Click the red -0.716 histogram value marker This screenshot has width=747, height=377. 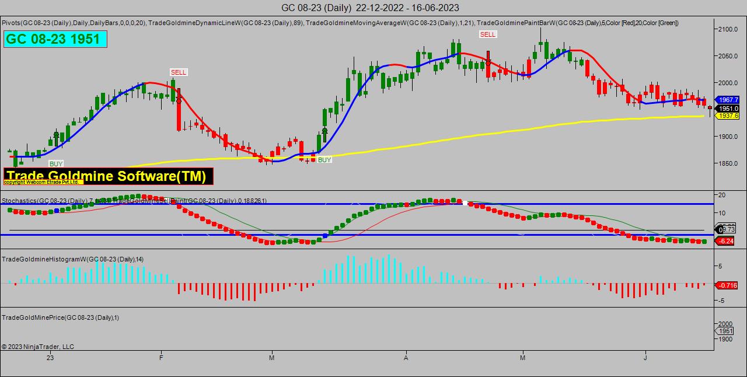tap(725, 285)
